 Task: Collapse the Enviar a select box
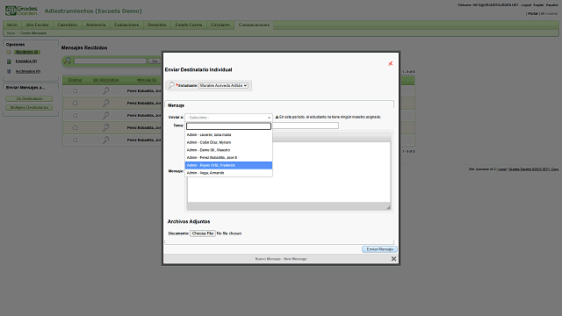pos(228,118)
